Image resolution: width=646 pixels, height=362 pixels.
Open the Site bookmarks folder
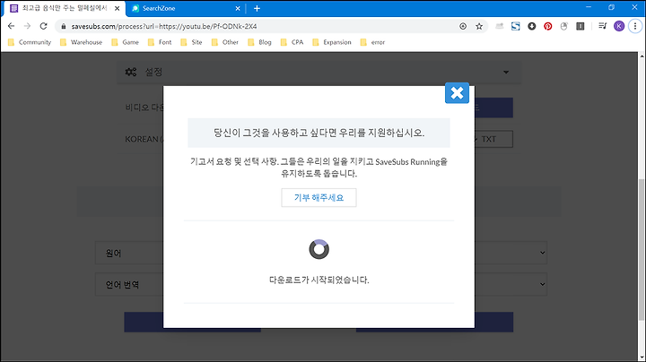pos(192,42)
